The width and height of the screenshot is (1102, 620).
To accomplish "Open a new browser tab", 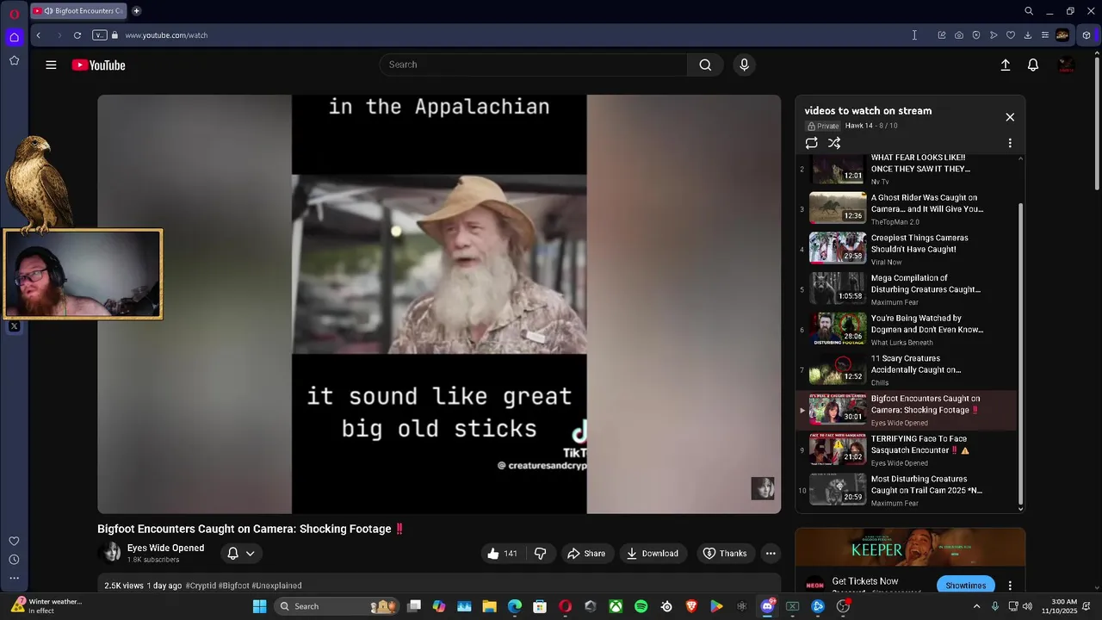I will pos(136,11).
